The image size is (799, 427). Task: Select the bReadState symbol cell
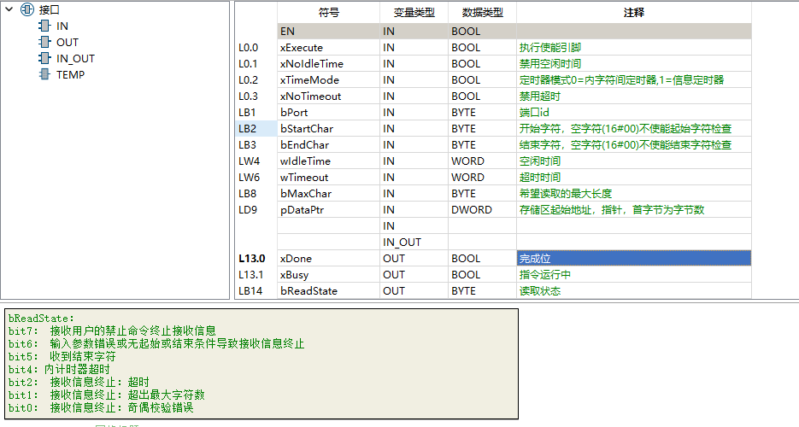(329, 291)
